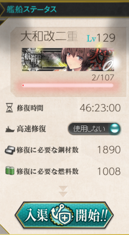
Task: Toggle the 使用しない high-speed repair switch
Action: [x=94, y=129]
